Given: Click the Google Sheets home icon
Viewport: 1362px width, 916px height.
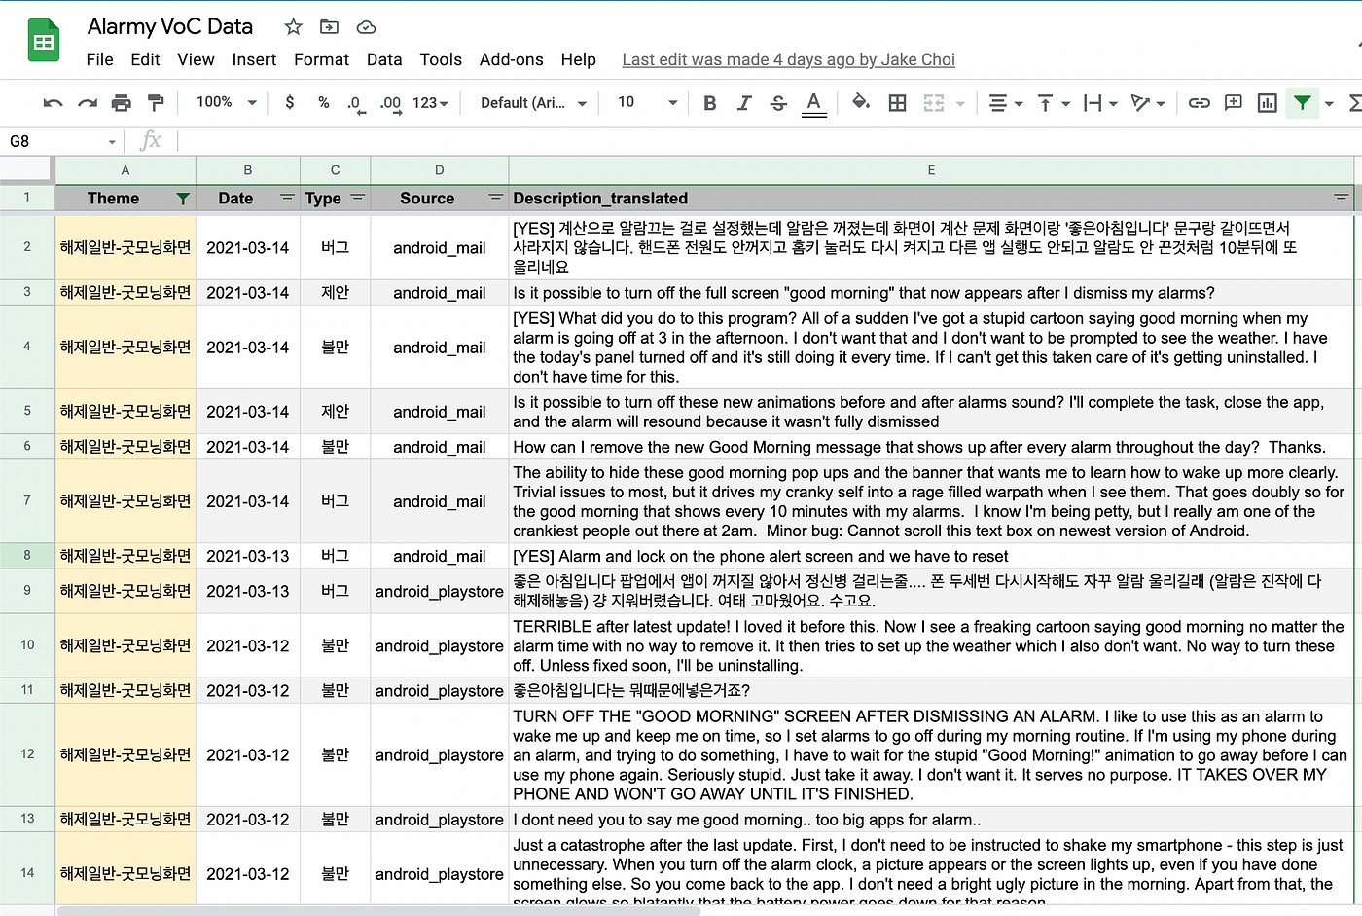Looking at the screenshot, I should [x=44, y=42].
